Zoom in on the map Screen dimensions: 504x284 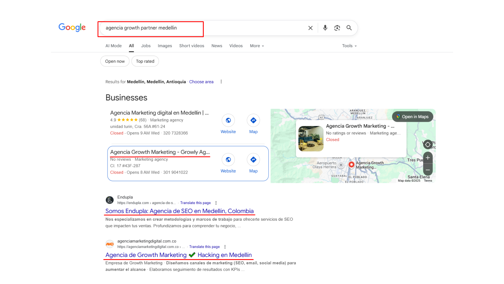click(428, 158)
